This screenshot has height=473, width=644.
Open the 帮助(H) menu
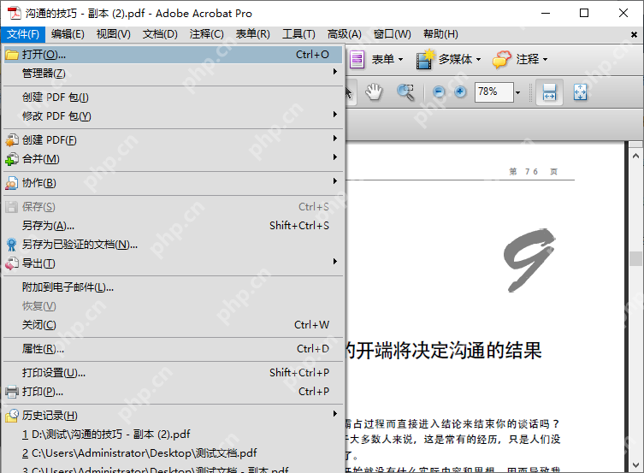click(x=440, y=34)
